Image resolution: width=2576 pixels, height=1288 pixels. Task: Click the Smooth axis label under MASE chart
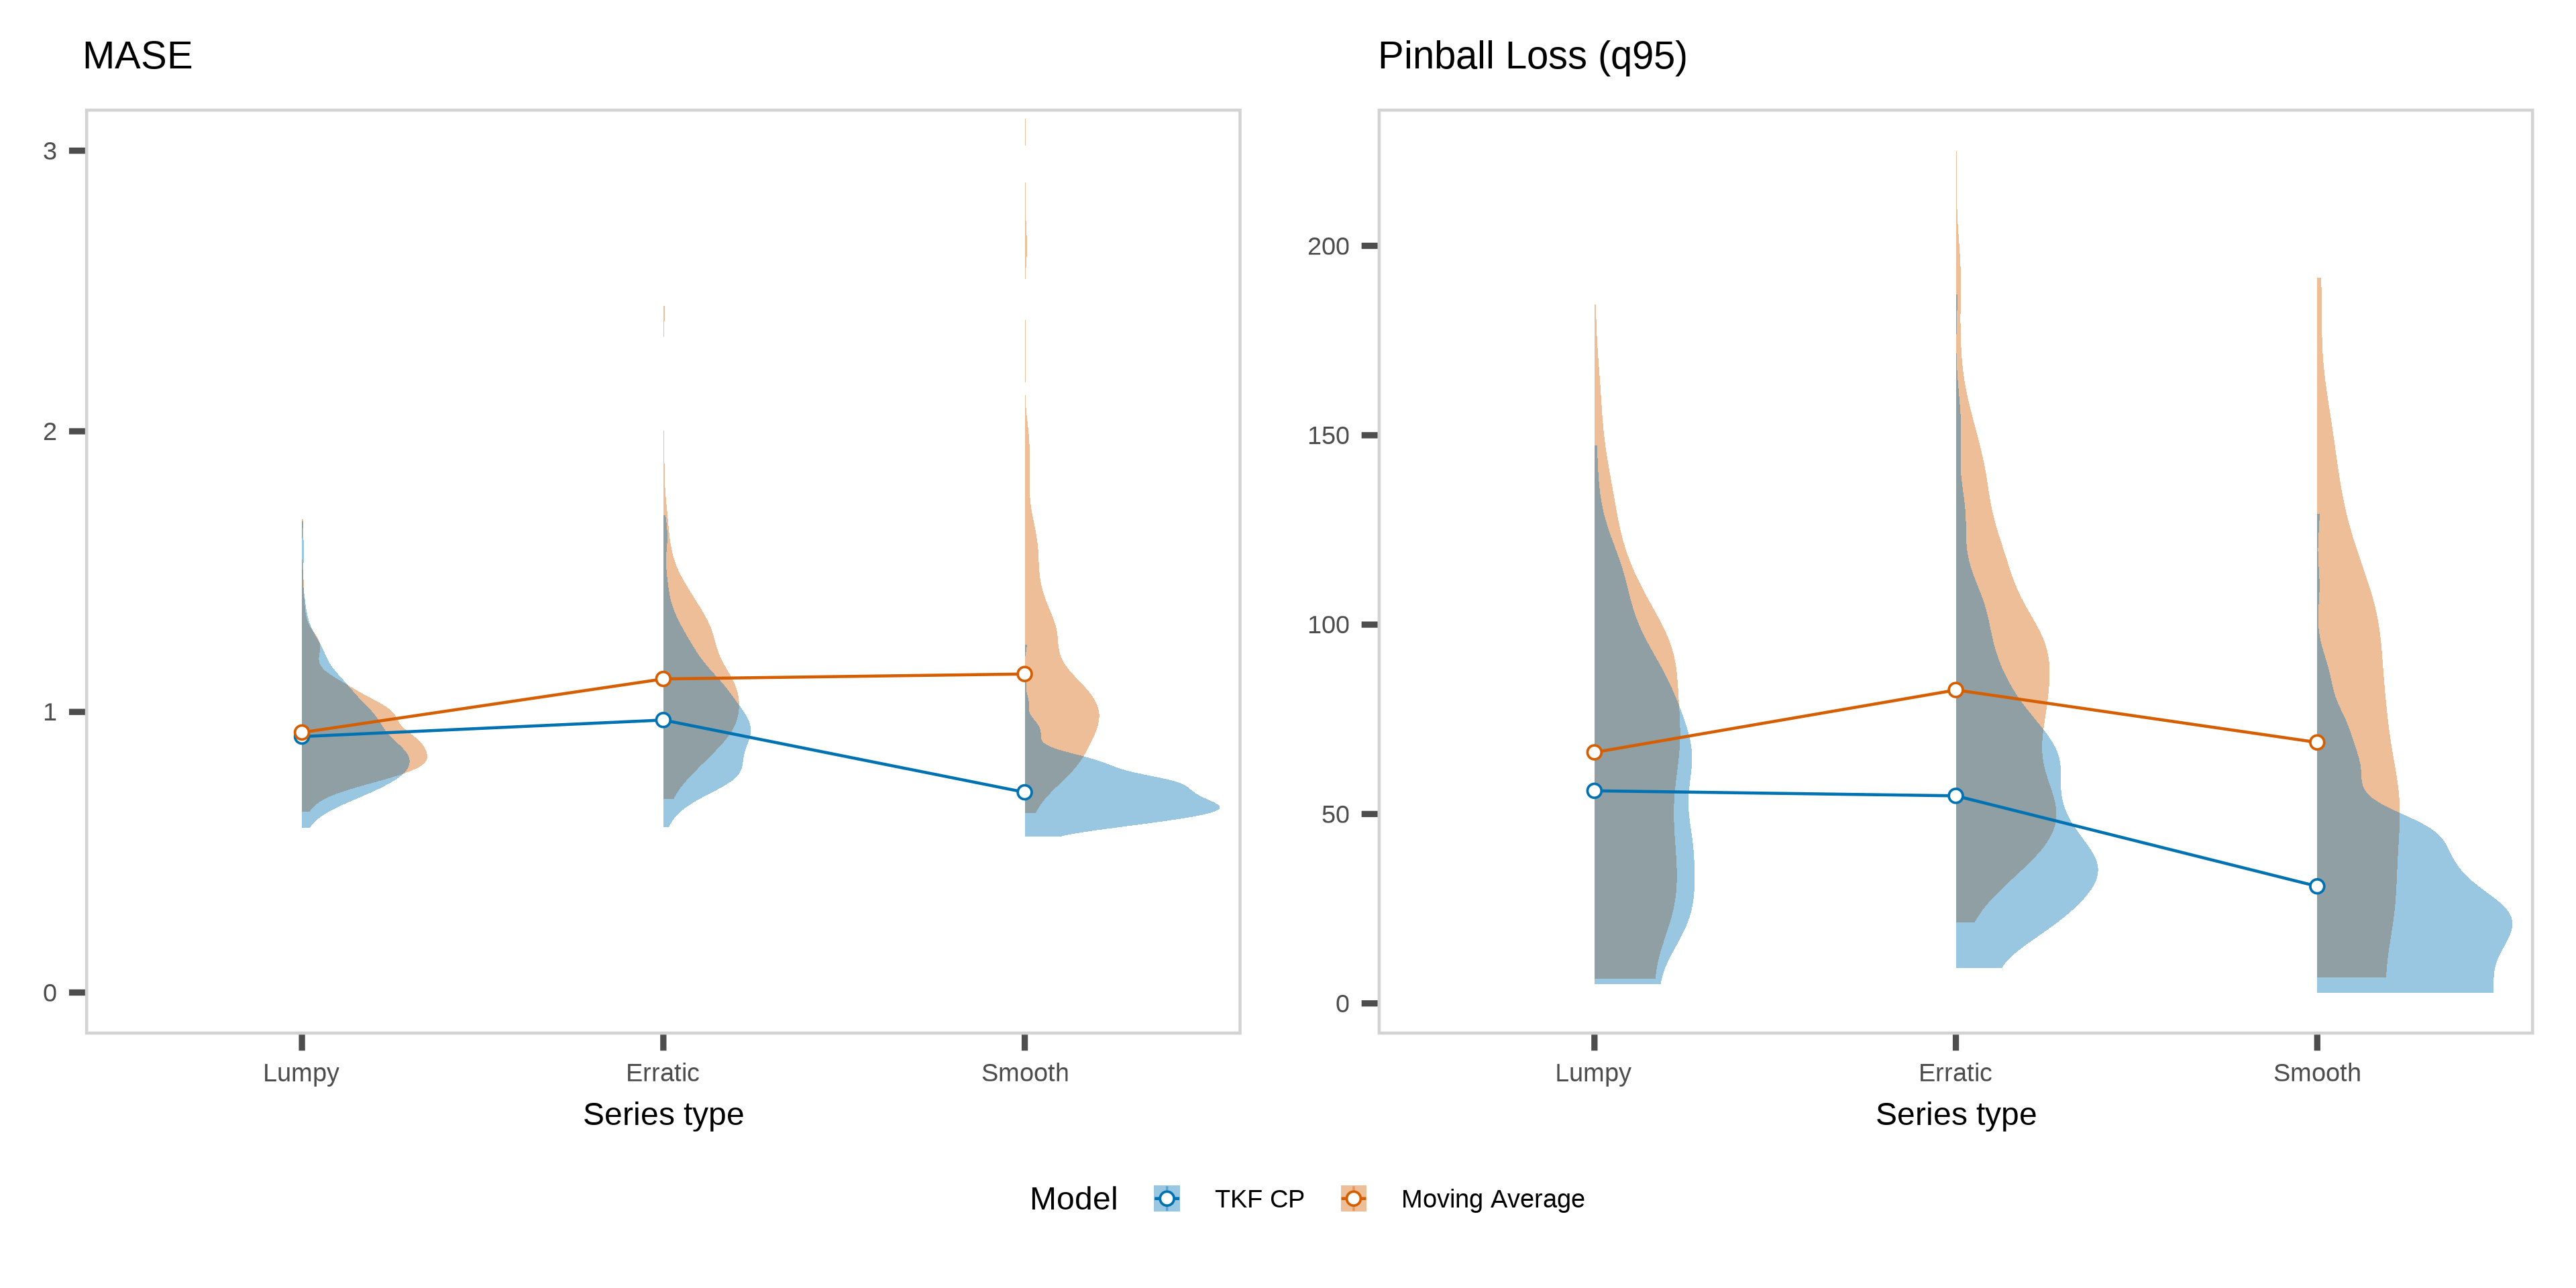[x=1024, y=1073]
